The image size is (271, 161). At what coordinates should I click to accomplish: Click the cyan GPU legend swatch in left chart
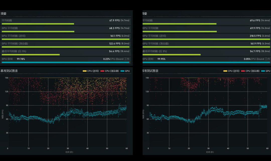tap(122, 71)
